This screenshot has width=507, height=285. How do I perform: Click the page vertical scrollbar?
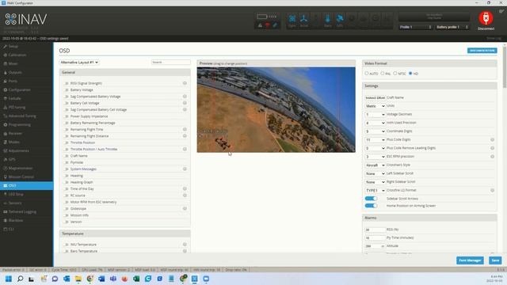(505, 67)
